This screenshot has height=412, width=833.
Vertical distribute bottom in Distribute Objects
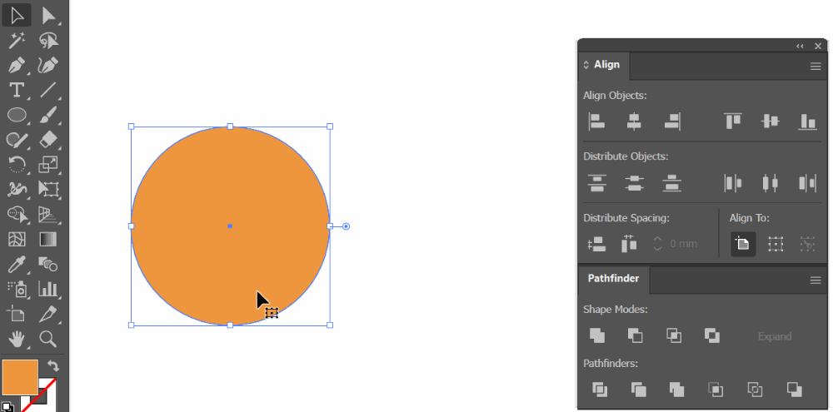[672, 183]
